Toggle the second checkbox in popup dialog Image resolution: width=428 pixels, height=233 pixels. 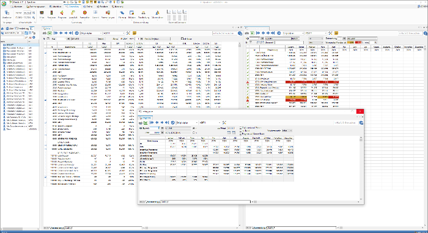[x=240, y=131]
